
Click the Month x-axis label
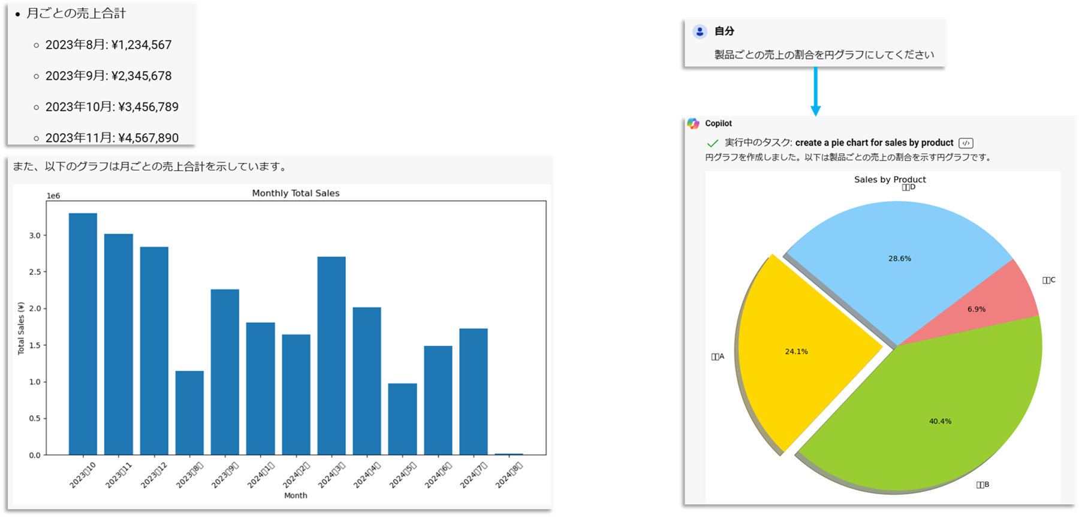296,495
